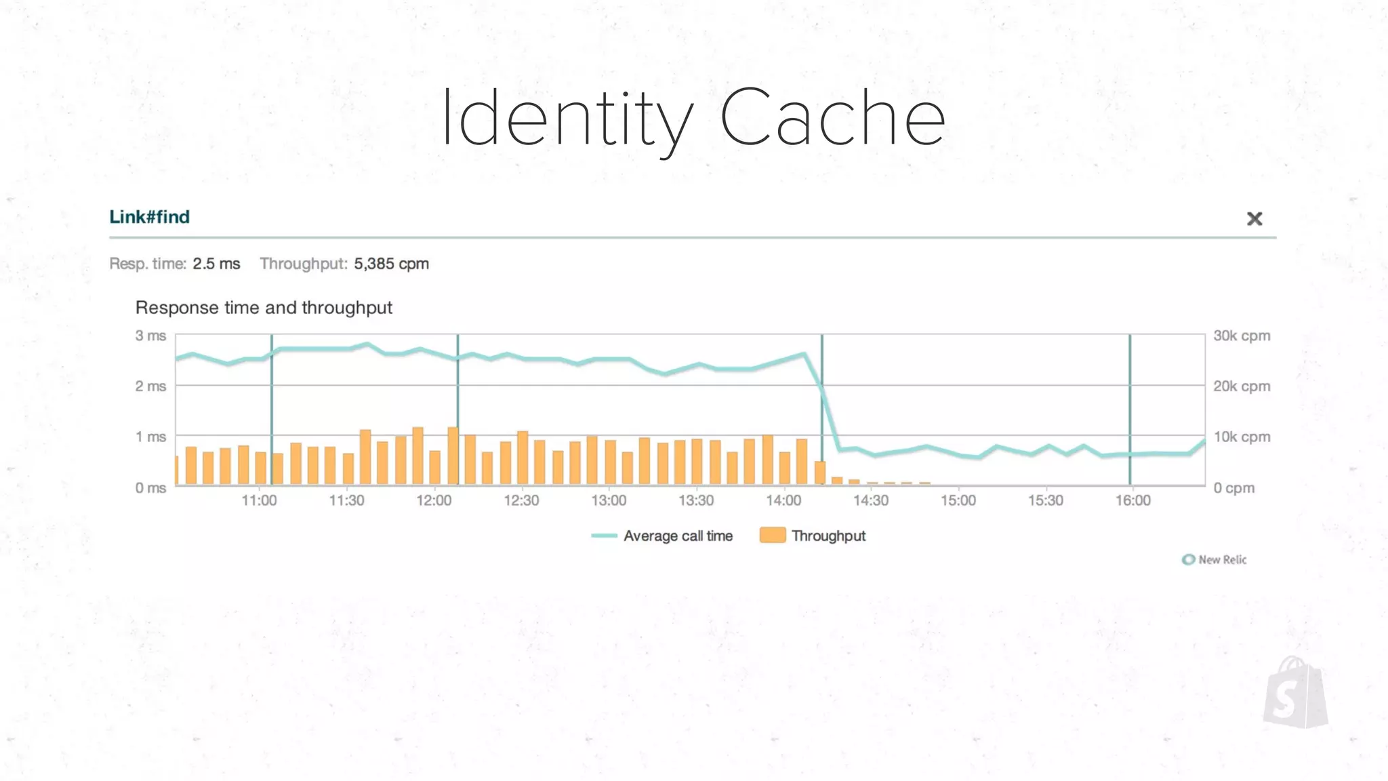Click the deploy marker line after 14:00
1388x781 pixels.
click(x=822, y=409)
